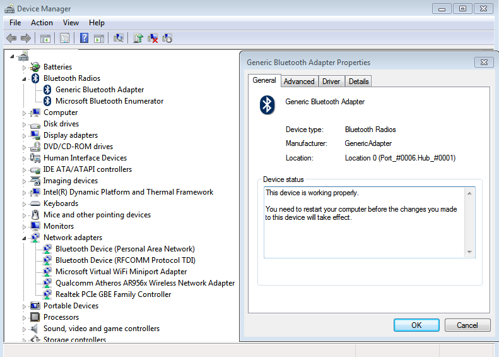Click the blue Help question mark icon
The width and height of the screenshot is (499, 357).
coord(84,39)
